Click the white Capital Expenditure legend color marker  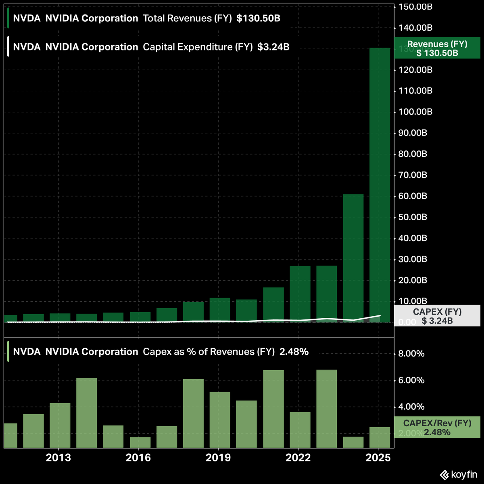[8, 47]
